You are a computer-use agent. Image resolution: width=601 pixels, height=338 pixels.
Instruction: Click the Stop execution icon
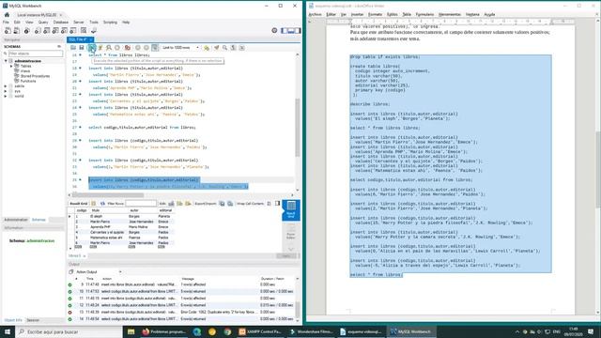tap(117, 48)
